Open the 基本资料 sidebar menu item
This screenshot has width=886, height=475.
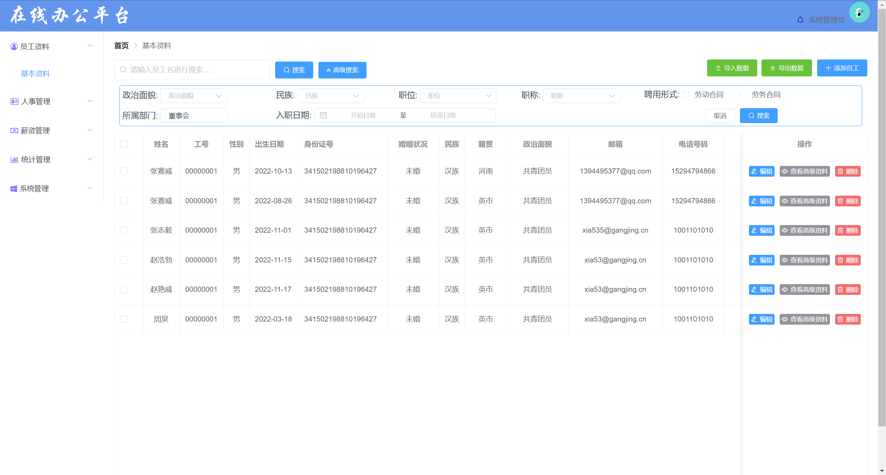tap(35, 74)
